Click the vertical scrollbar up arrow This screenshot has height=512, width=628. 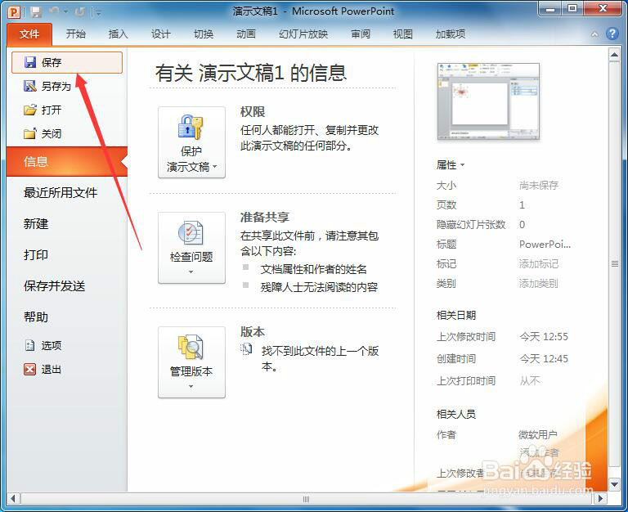click(614, 55)
